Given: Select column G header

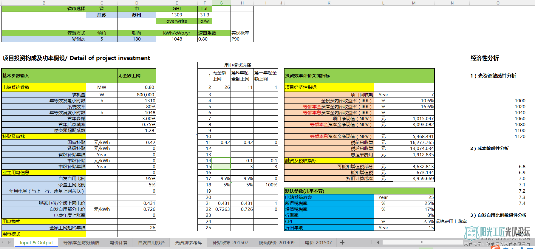Looking at the screenshot, I should pyautogui.click(x=221, y=3).
